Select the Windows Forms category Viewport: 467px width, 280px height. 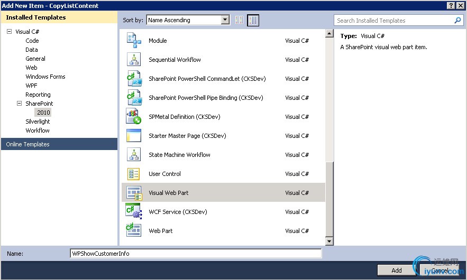[45, 77]
